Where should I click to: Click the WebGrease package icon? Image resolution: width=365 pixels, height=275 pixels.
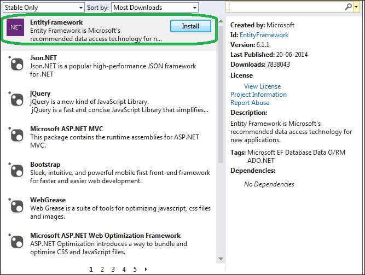click(x=16, y=205)
